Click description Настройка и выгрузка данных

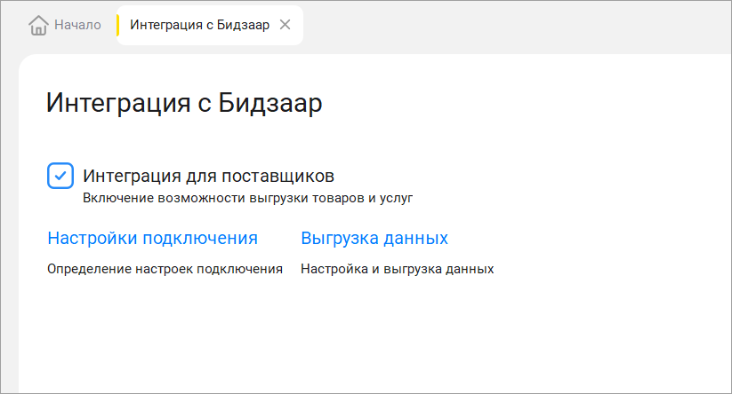pyautogui.click(x=398, y=269)
